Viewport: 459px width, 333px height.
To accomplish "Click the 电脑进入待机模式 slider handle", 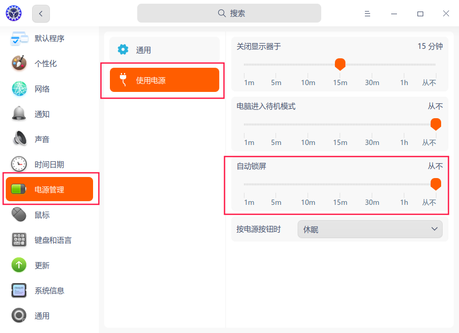I will pos(435,124).
